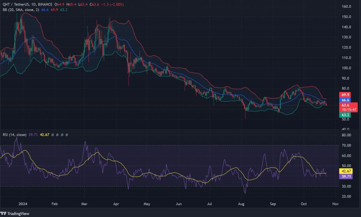Click the 63.6 current price countdown tag
The width and height of the screenshot is (361, 217).
click(x=349, y=107)
